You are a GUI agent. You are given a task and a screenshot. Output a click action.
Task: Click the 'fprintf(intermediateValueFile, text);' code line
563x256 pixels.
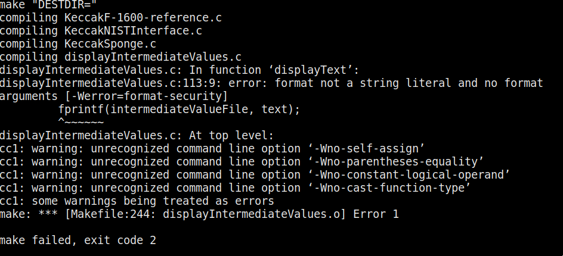tap(179, 110)
